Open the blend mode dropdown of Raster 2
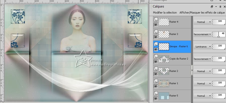The width and height of the screenshot is (226, 103). tap(202, 71)
